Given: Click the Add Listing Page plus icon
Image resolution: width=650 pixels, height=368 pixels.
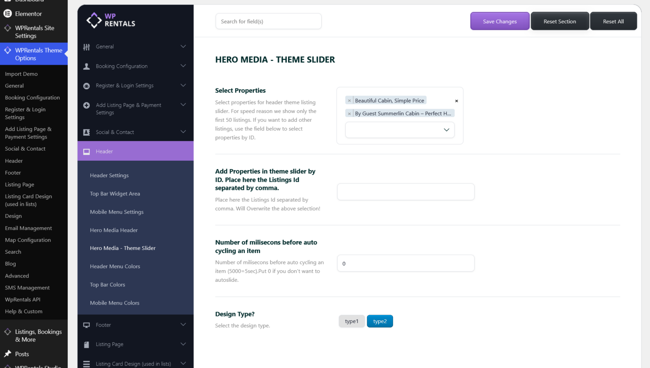Looking at the screenshot, I should [x=87, y=105].
